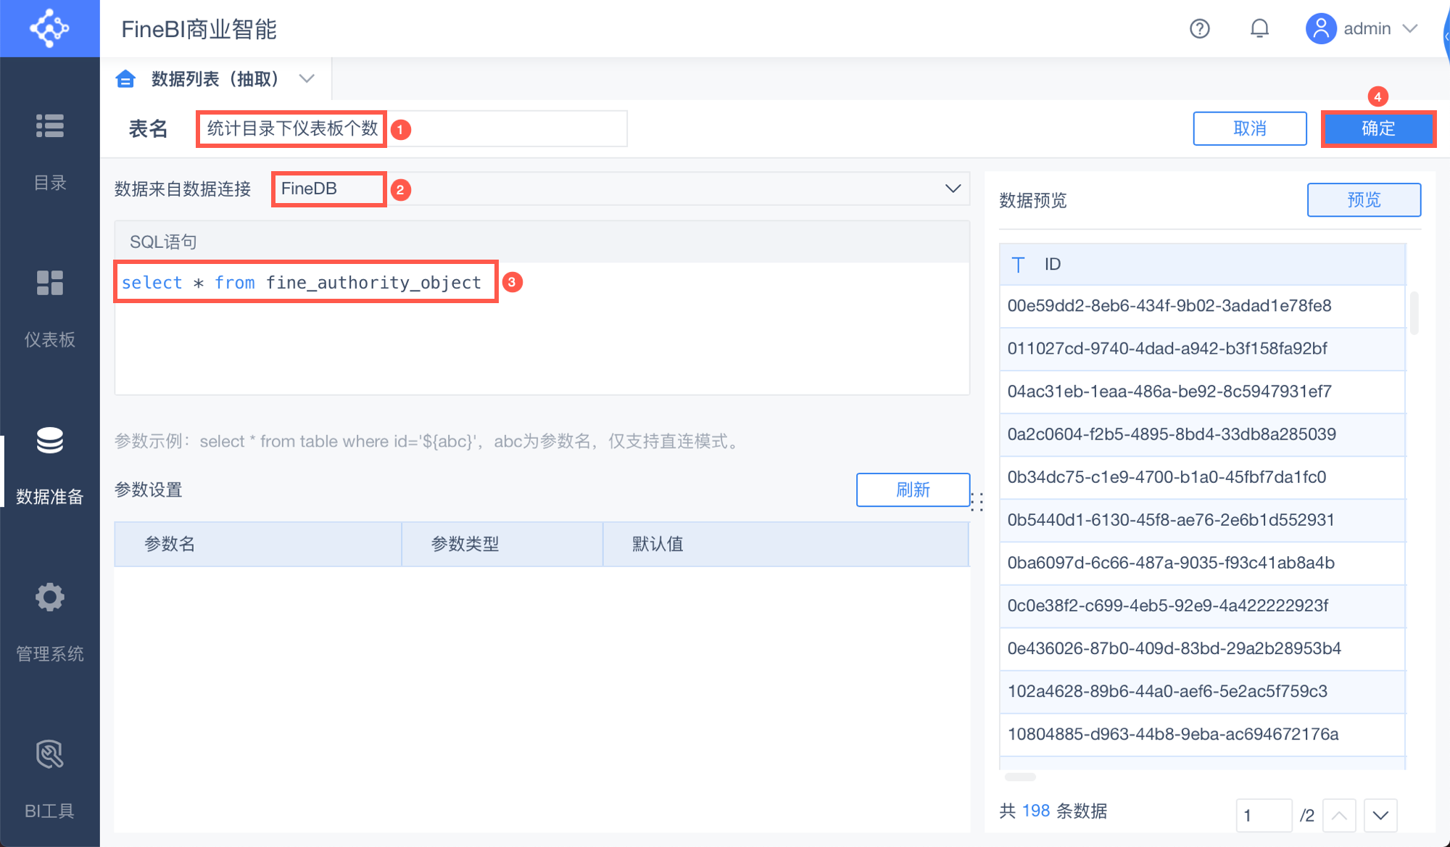Viewport: 1450px width, 847px height.
Task: Click 刷新 to refresh parameters
Action: 912,489
